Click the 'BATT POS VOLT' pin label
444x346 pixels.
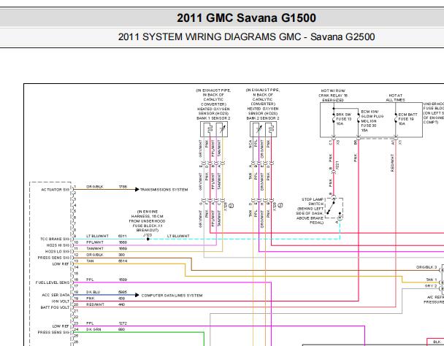pyautogui.click(x=55, y=307)
